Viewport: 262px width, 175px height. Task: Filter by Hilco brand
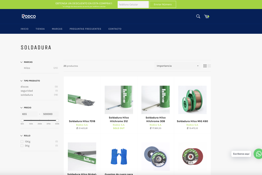[x=27, y=68]
